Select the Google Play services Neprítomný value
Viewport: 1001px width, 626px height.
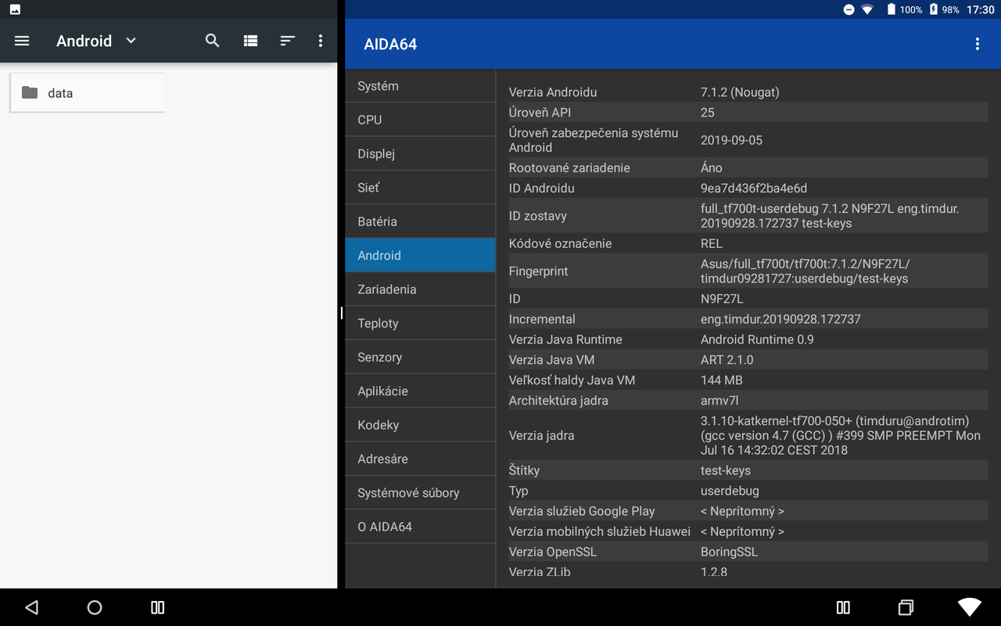point(742,512)
